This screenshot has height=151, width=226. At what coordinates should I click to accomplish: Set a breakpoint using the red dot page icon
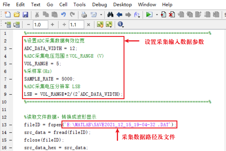point(164,15)
